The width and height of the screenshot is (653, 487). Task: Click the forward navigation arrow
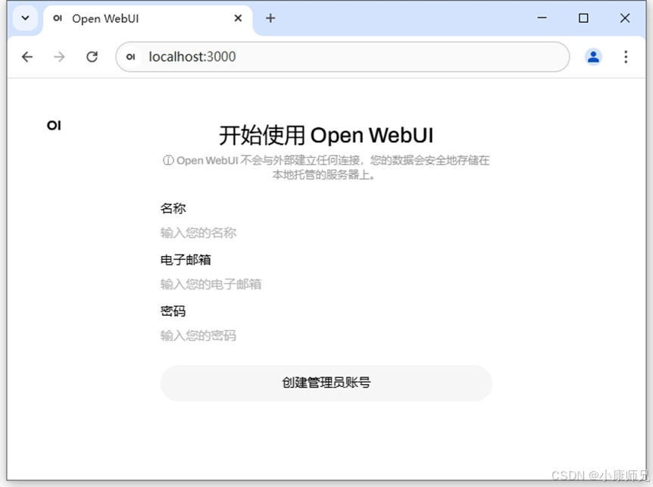pos(59,56)
